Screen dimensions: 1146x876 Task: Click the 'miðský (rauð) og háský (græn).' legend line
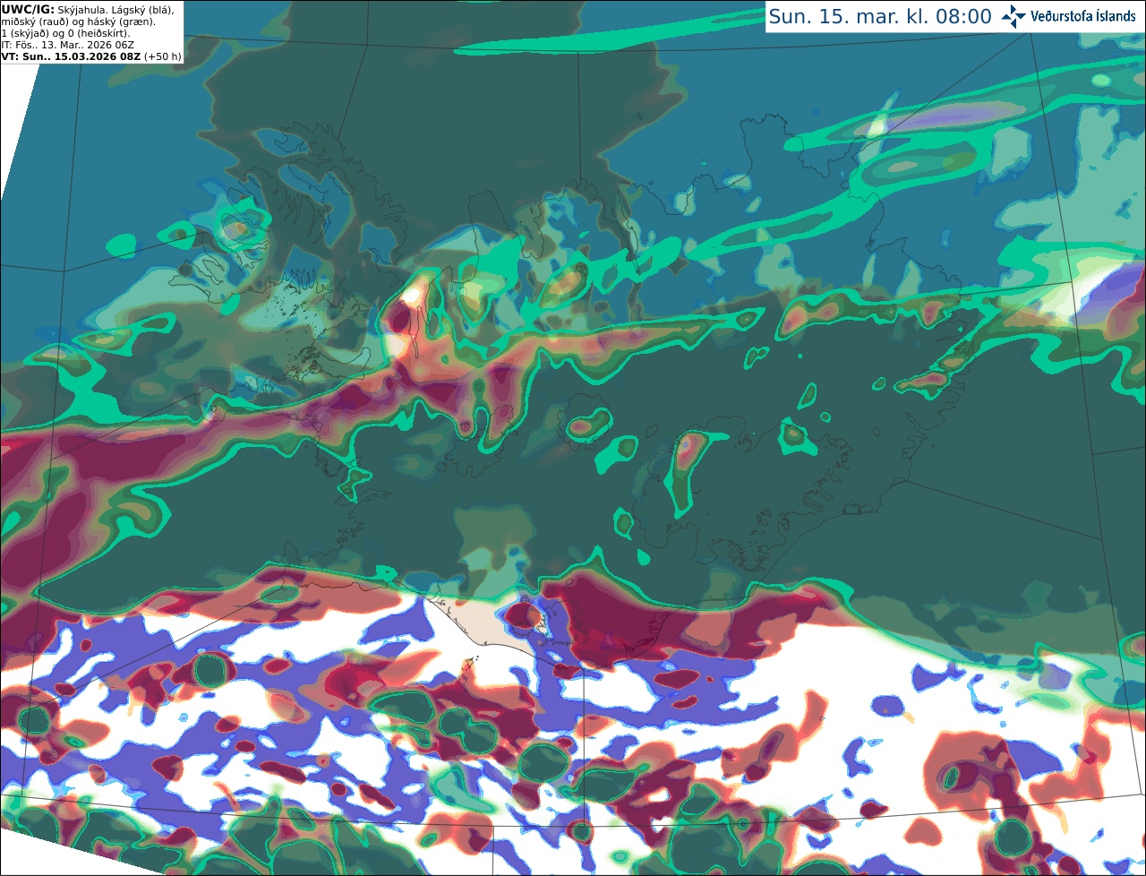78,21
